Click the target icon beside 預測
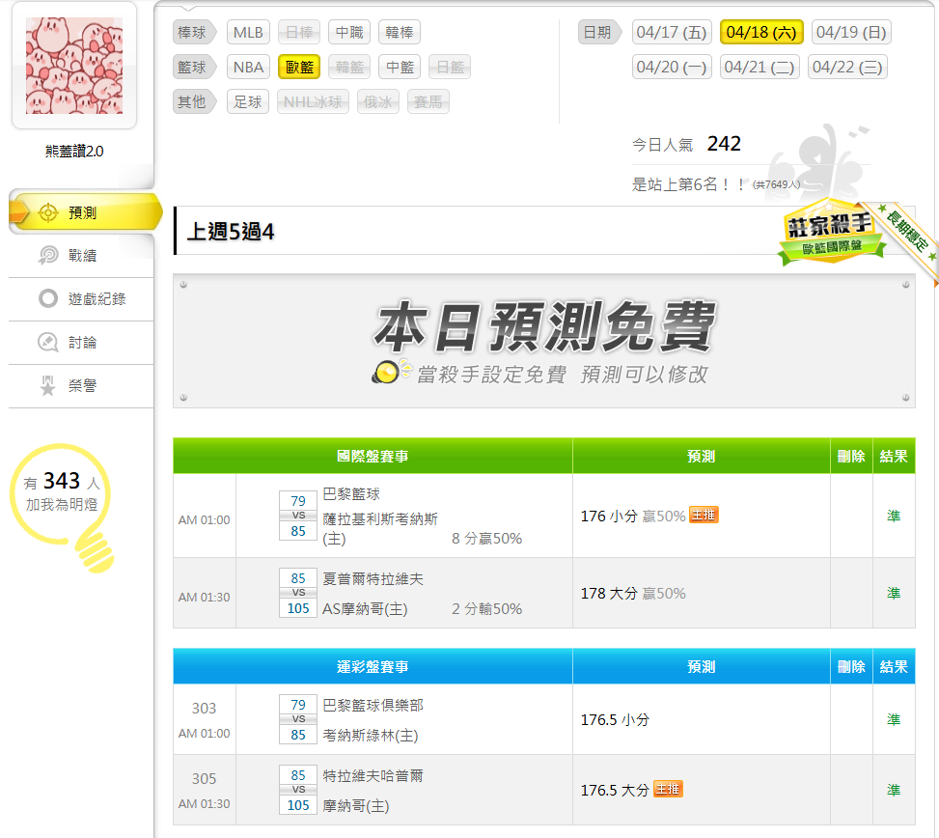The image size is (939, 838). 47,213
